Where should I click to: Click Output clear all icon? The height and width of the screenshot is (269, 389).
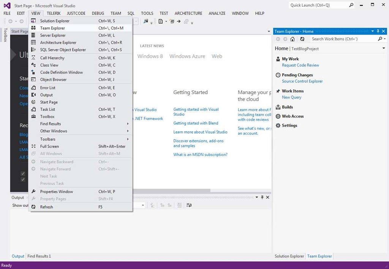click(179, 205)
